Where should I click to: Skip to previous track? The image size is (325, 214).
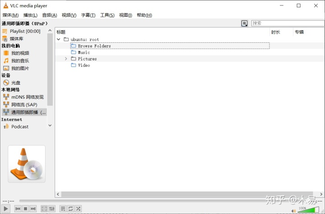click(18, 209)
